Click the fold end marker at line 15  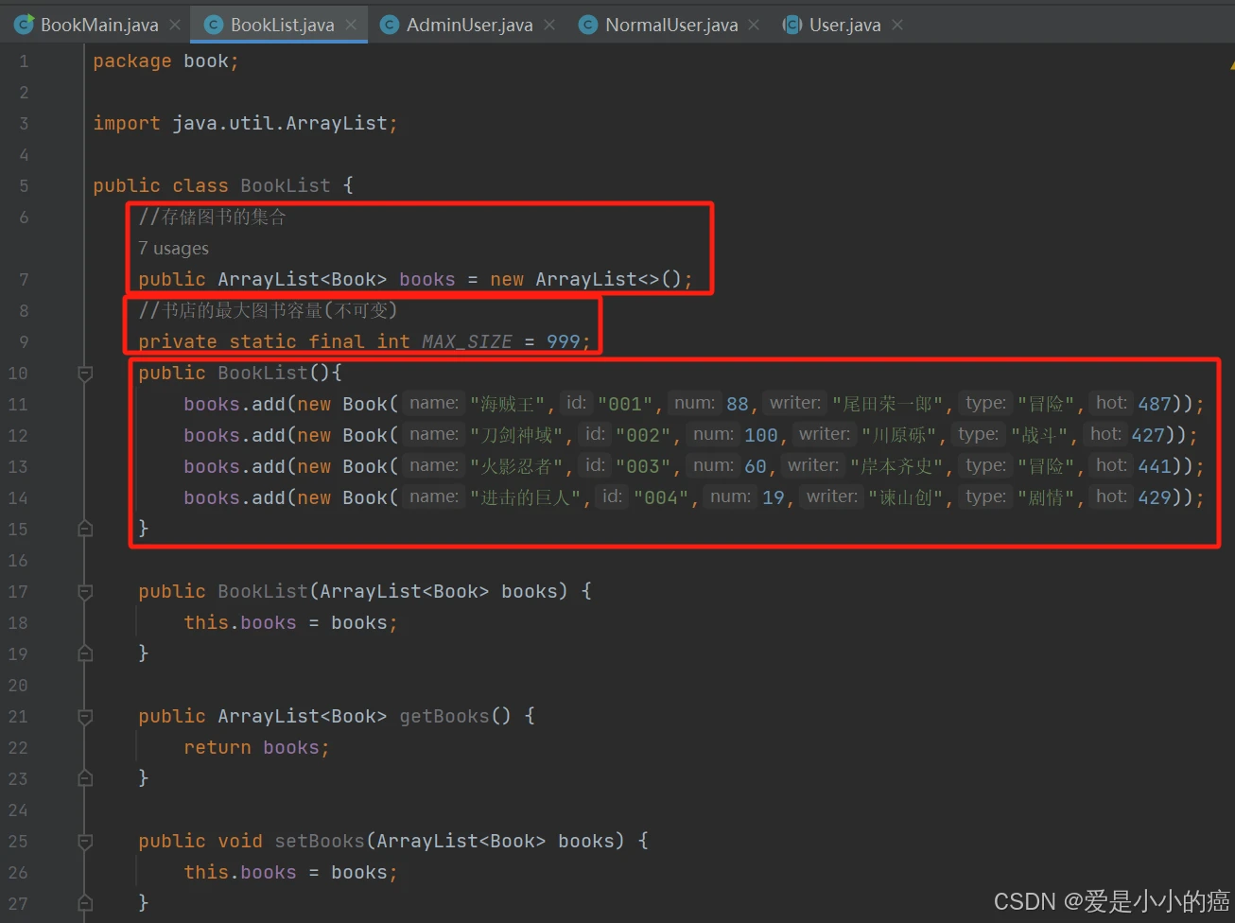coord(85,529)
